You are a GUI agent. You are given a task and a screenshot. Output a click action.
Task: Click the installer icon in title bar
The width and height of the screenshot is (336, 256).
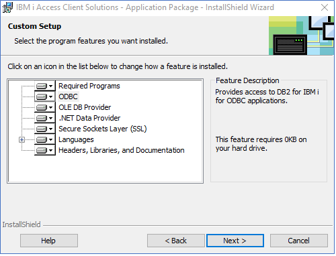[x=7, y=7]
